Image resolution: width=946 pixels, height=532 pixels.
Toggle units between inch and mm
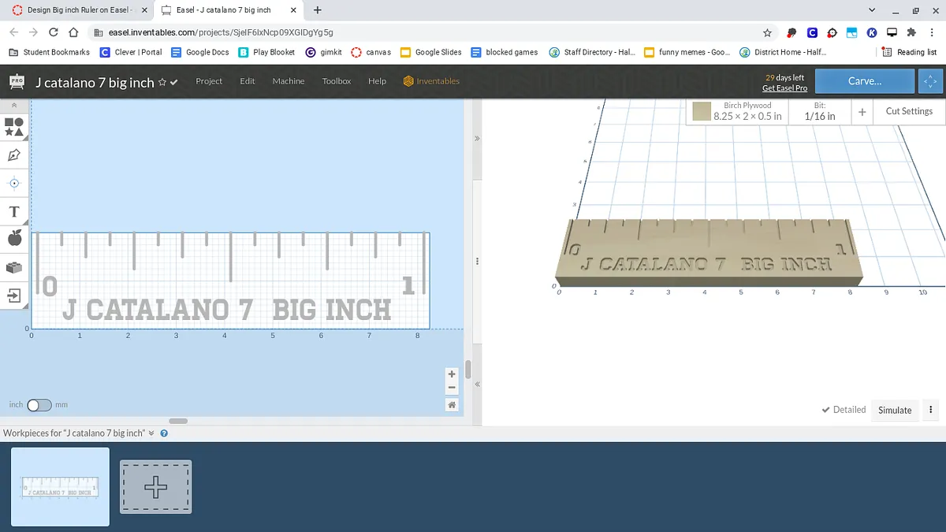pos(39,405)
